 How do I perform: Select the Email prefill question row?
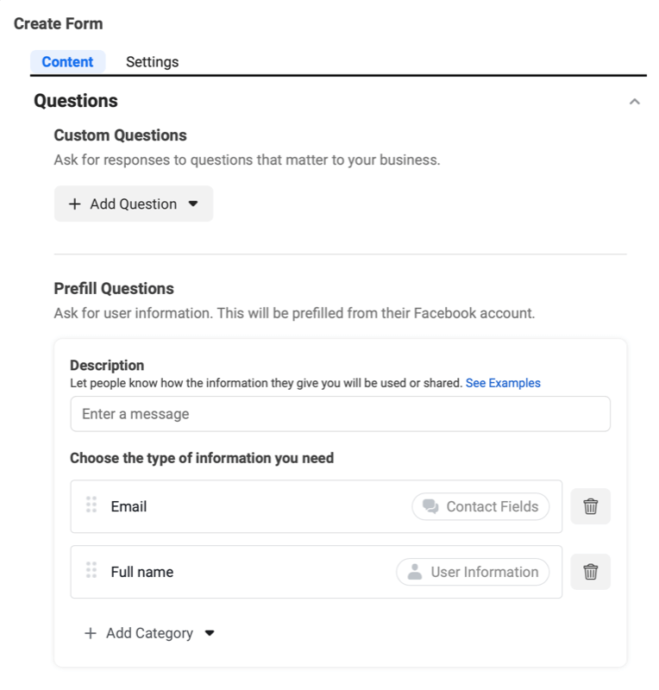click(259, 506)
